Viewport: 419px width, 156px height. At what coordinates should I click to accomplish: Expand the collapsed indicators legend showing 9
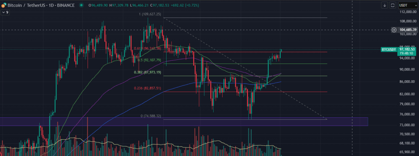pyautogui.click(x=5, y=12)
